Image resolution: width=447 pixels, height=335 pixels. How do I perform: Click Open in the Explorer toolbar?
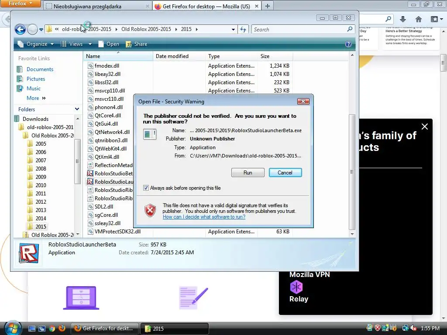point(109,44)
